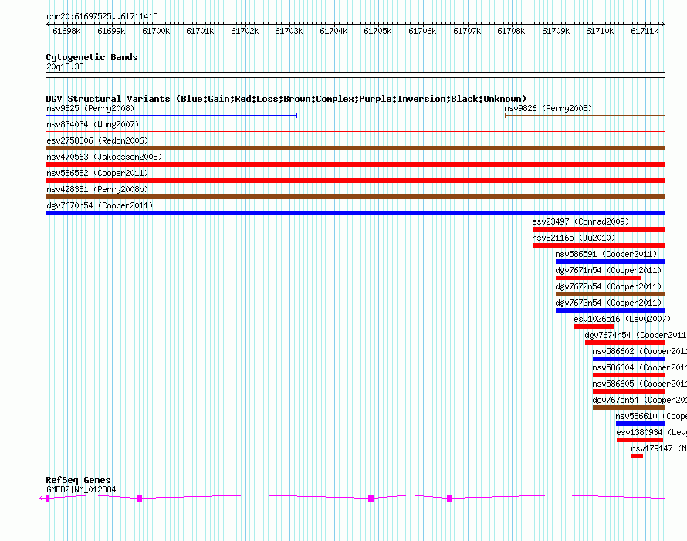This screenshot has height=541, width=687.
Task: Click the 61698k ruler tick label
Action: [x=66, y=31]
